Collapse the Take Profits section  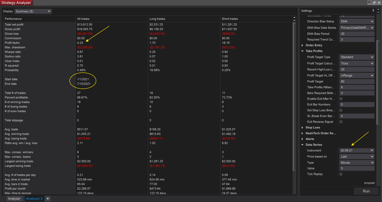coord(316,52)
